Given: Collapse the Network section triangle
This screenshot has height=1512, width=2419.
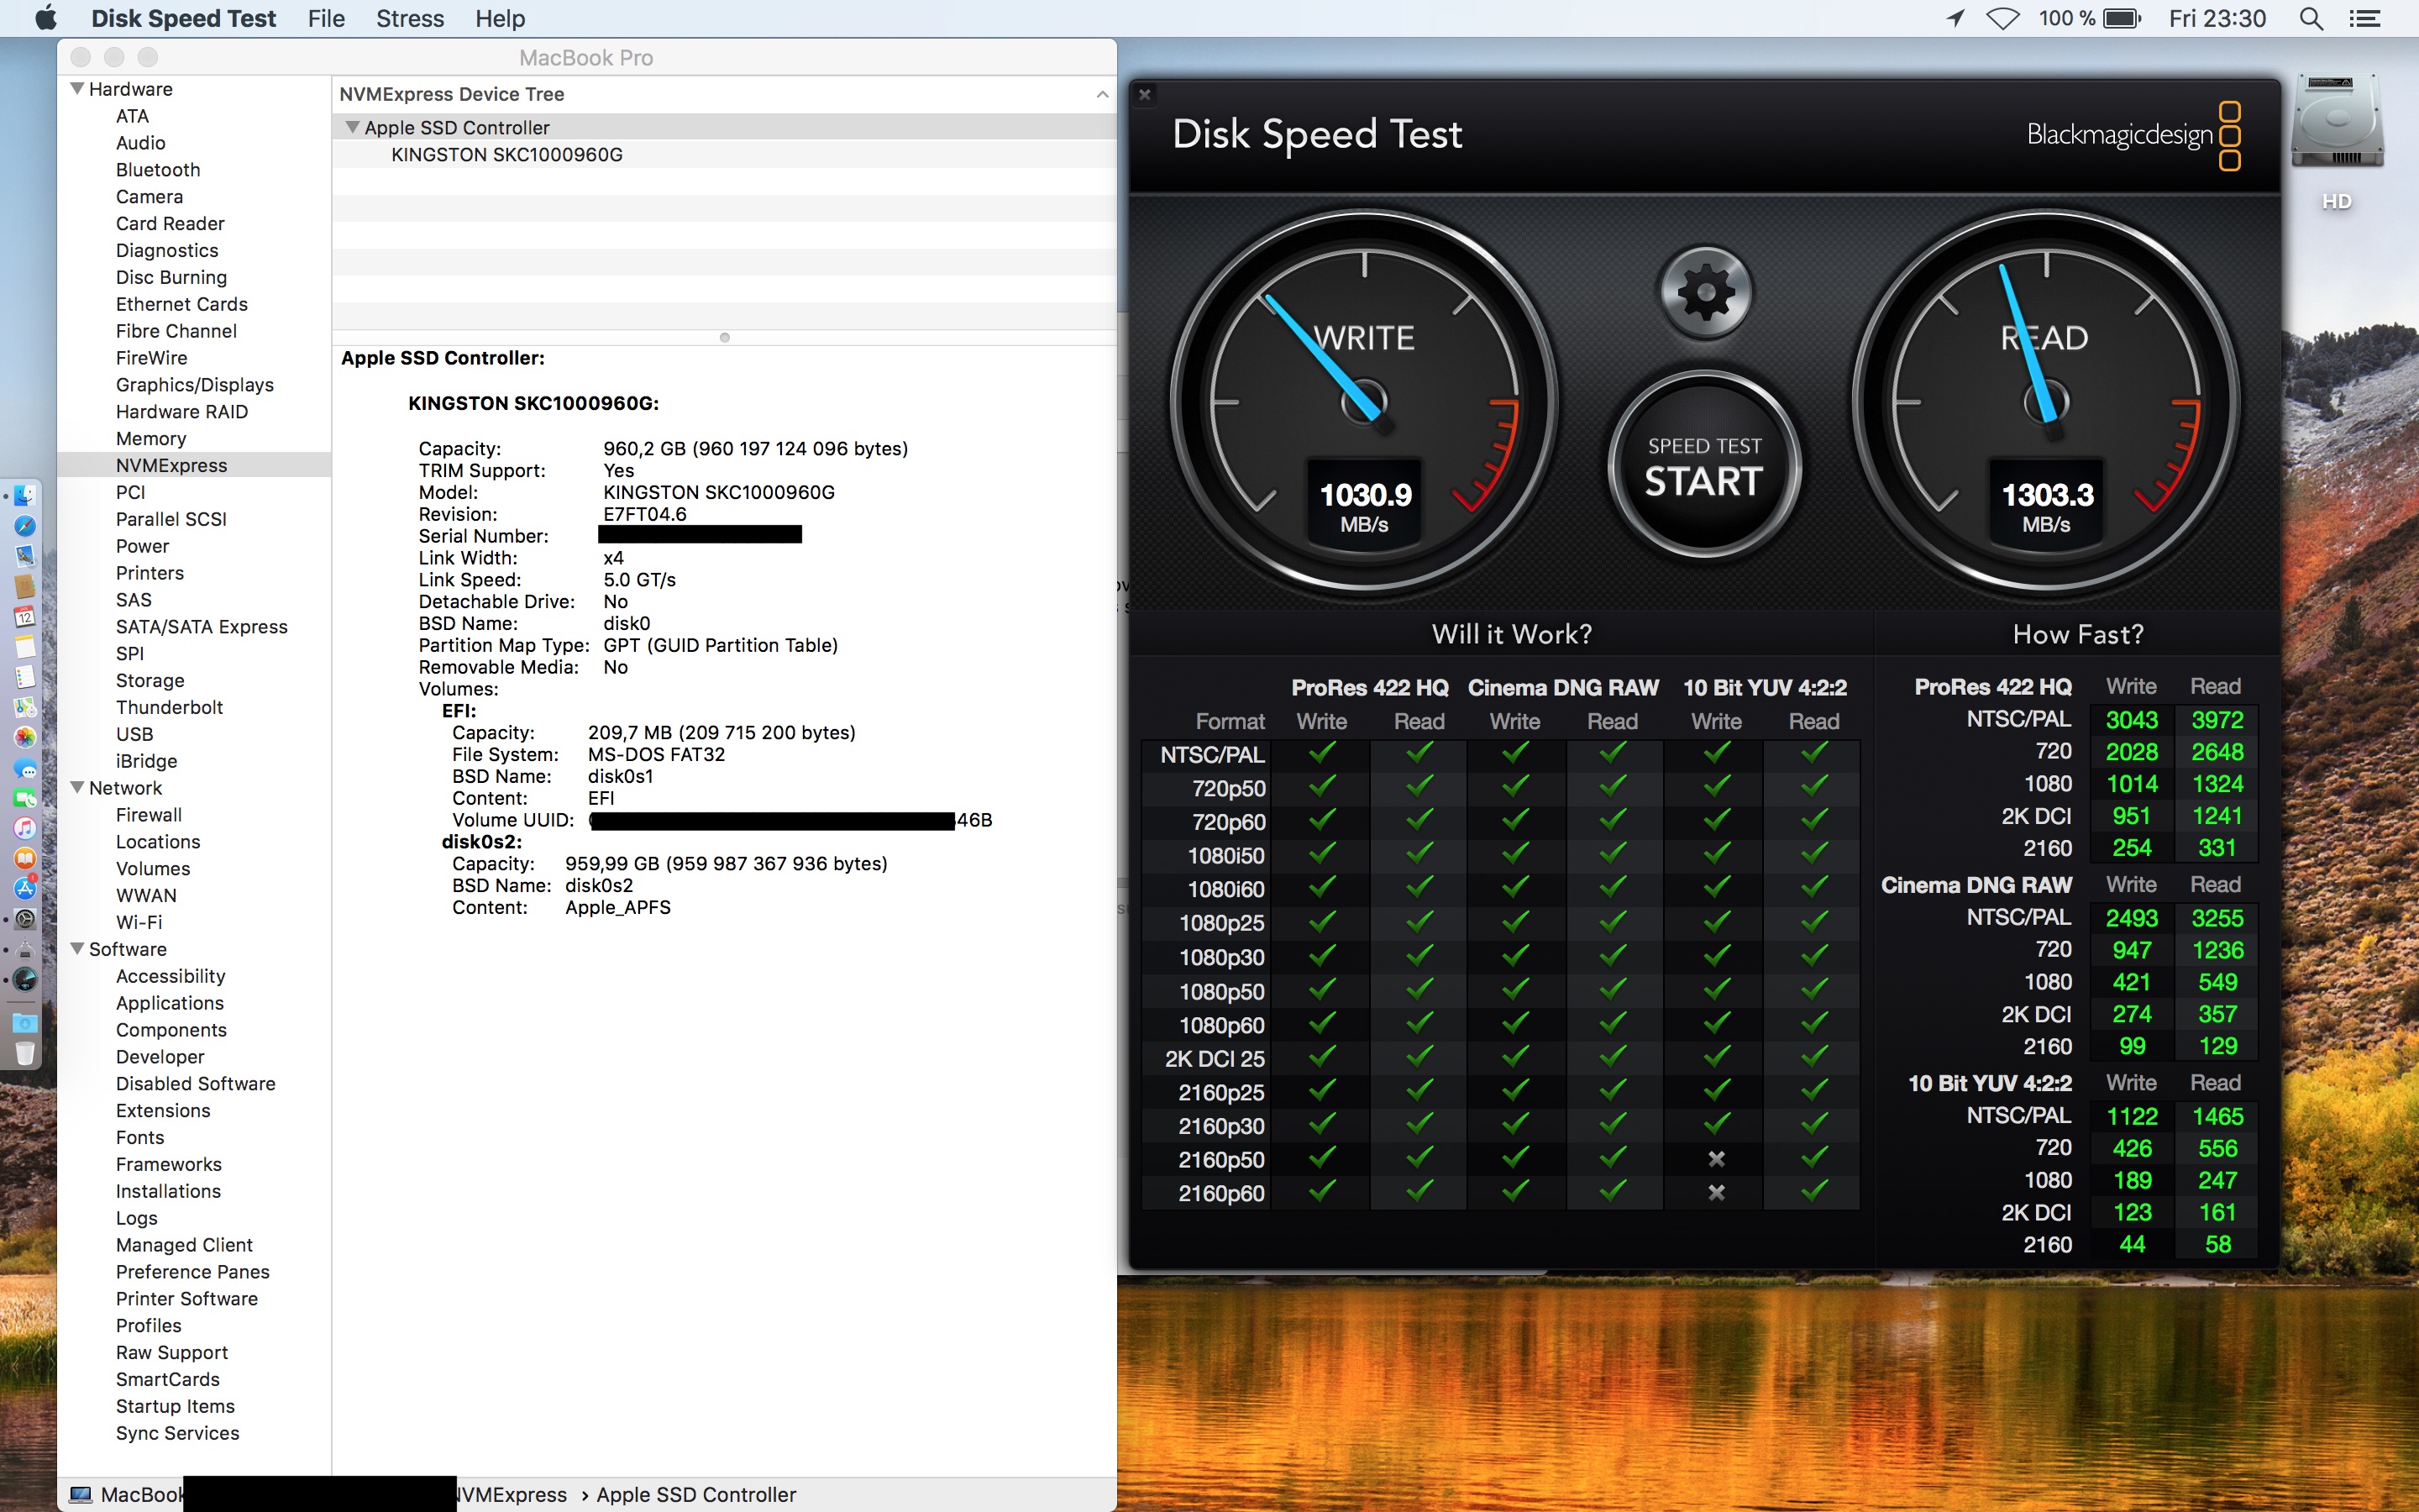Looking at the screenshot, I should (77, 787).
